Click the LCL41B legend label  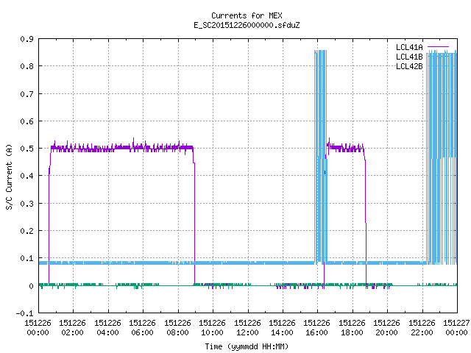pos(409,57)
